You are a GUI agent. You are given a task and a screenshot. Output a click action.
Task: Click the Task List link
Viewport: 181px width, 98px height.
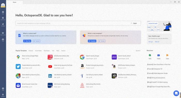click(x=157, y=42)
